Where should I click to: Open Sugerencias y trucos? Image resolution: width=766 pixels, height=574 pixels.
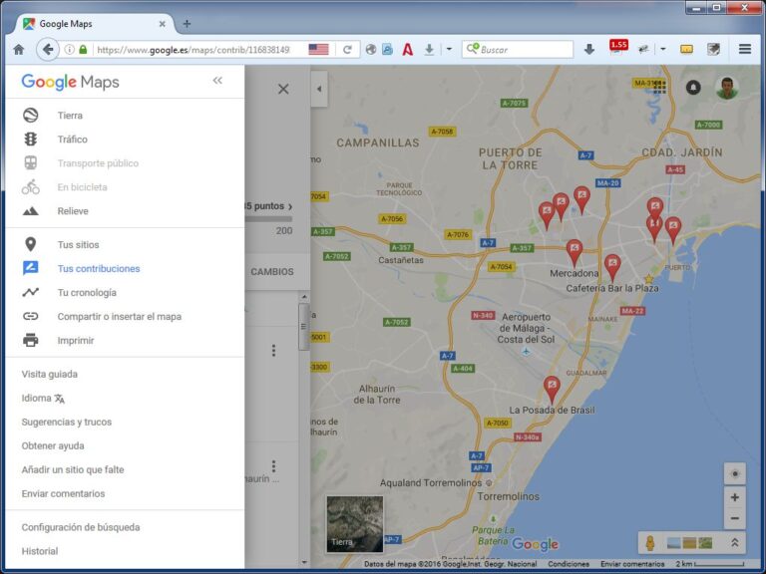pyautogui.click(x=67, y=422)
